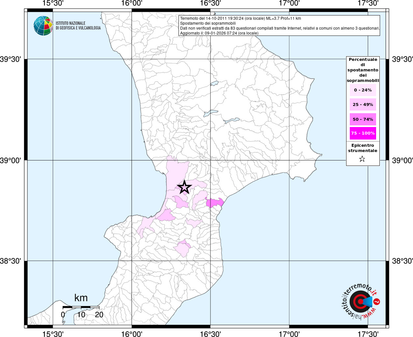This screenshot has height=337, width=413.
Task: Click the 'Dati non verificati' line
Action: click(280, 28)
